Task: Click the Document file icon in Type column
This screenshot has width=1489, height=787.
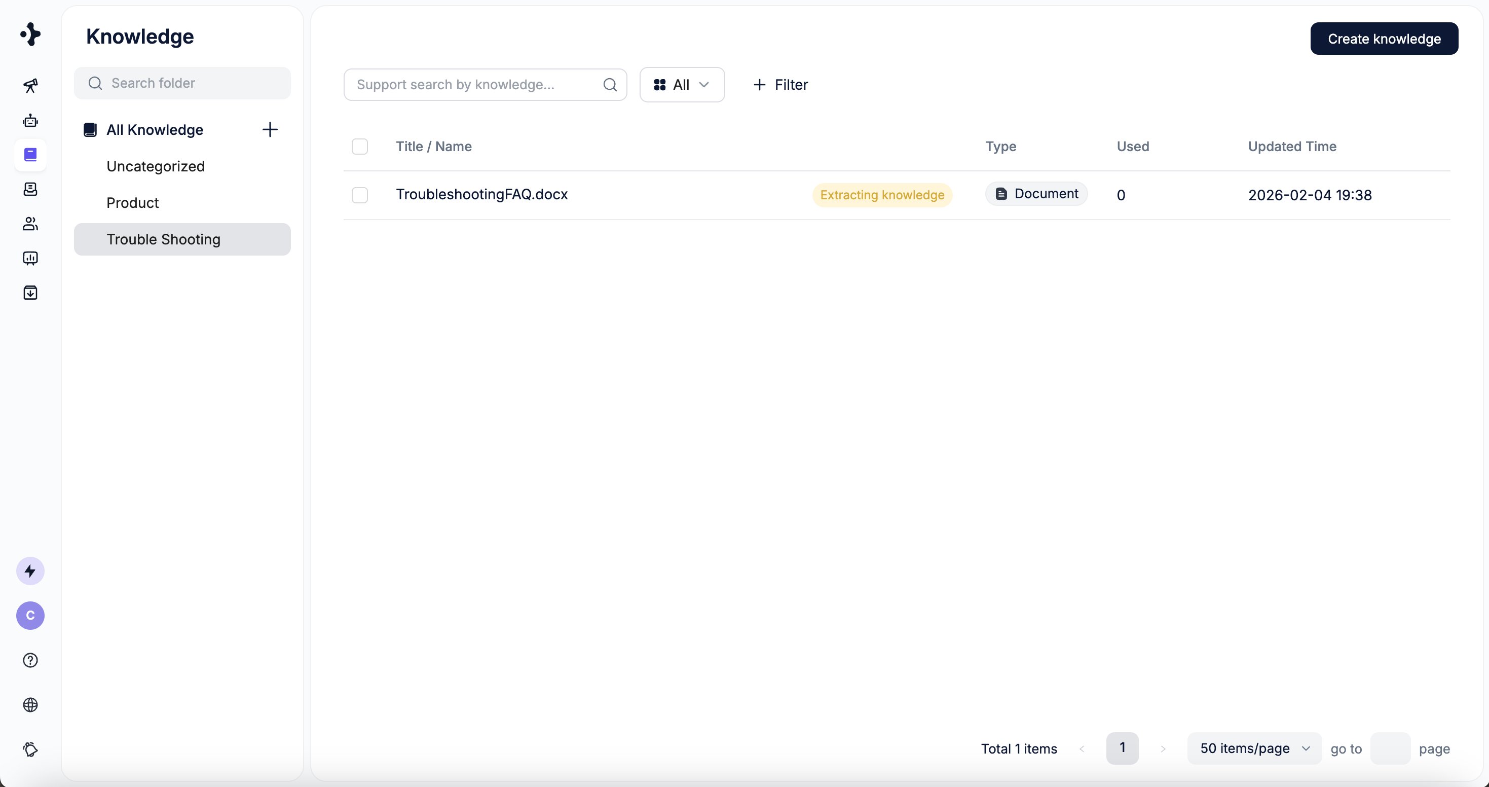Action: point(1001,194)
